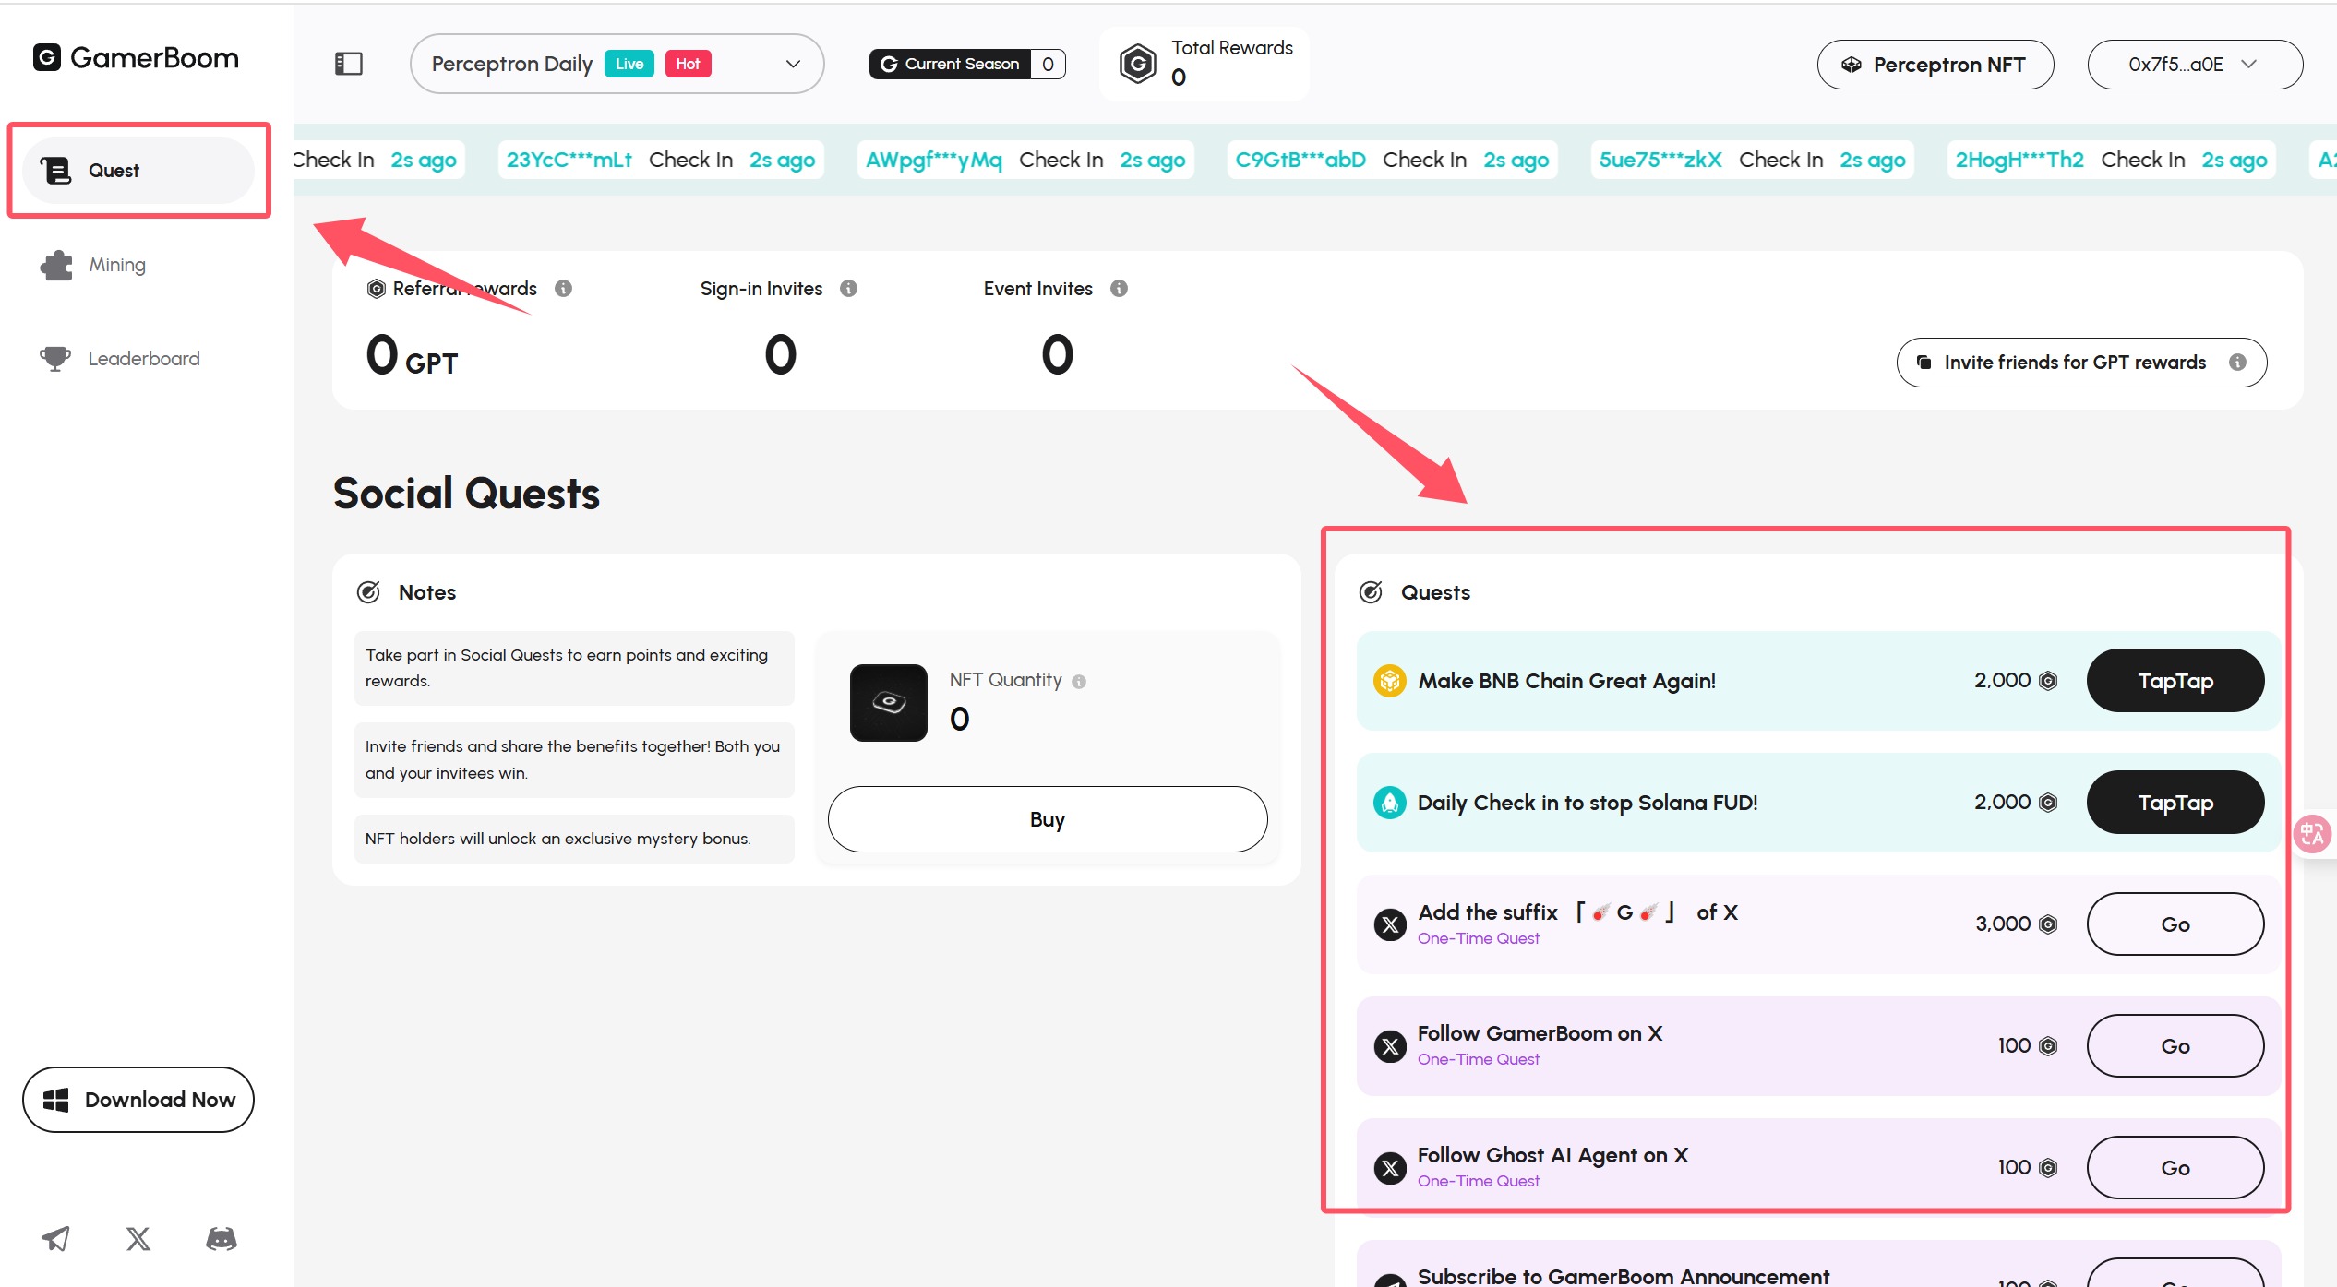Click the NFT Quantity info icon
Screen dimensions: 2337x1287
coord(1079,682)
